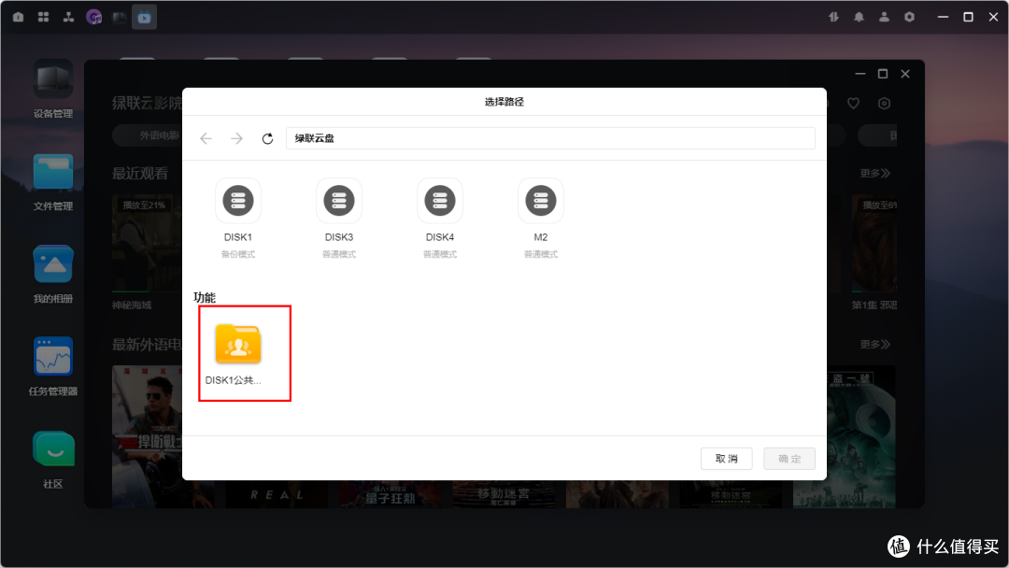The height and width of the screenshot is (568, 1009).
Task: Click the home icon in top bar
Action: pyautogui.click(x=18, y=18)
